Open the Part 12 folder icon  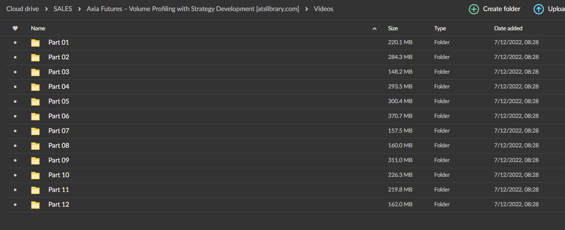point(36,205)
